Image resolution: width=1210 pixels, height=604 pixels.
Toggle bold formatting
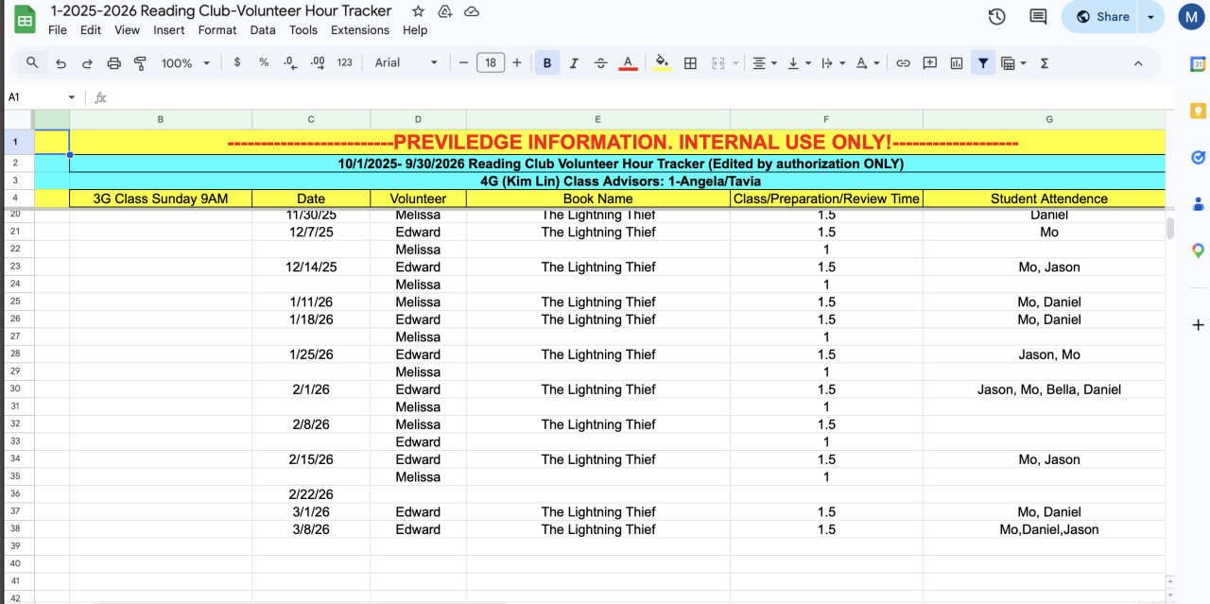click(547, 63)
